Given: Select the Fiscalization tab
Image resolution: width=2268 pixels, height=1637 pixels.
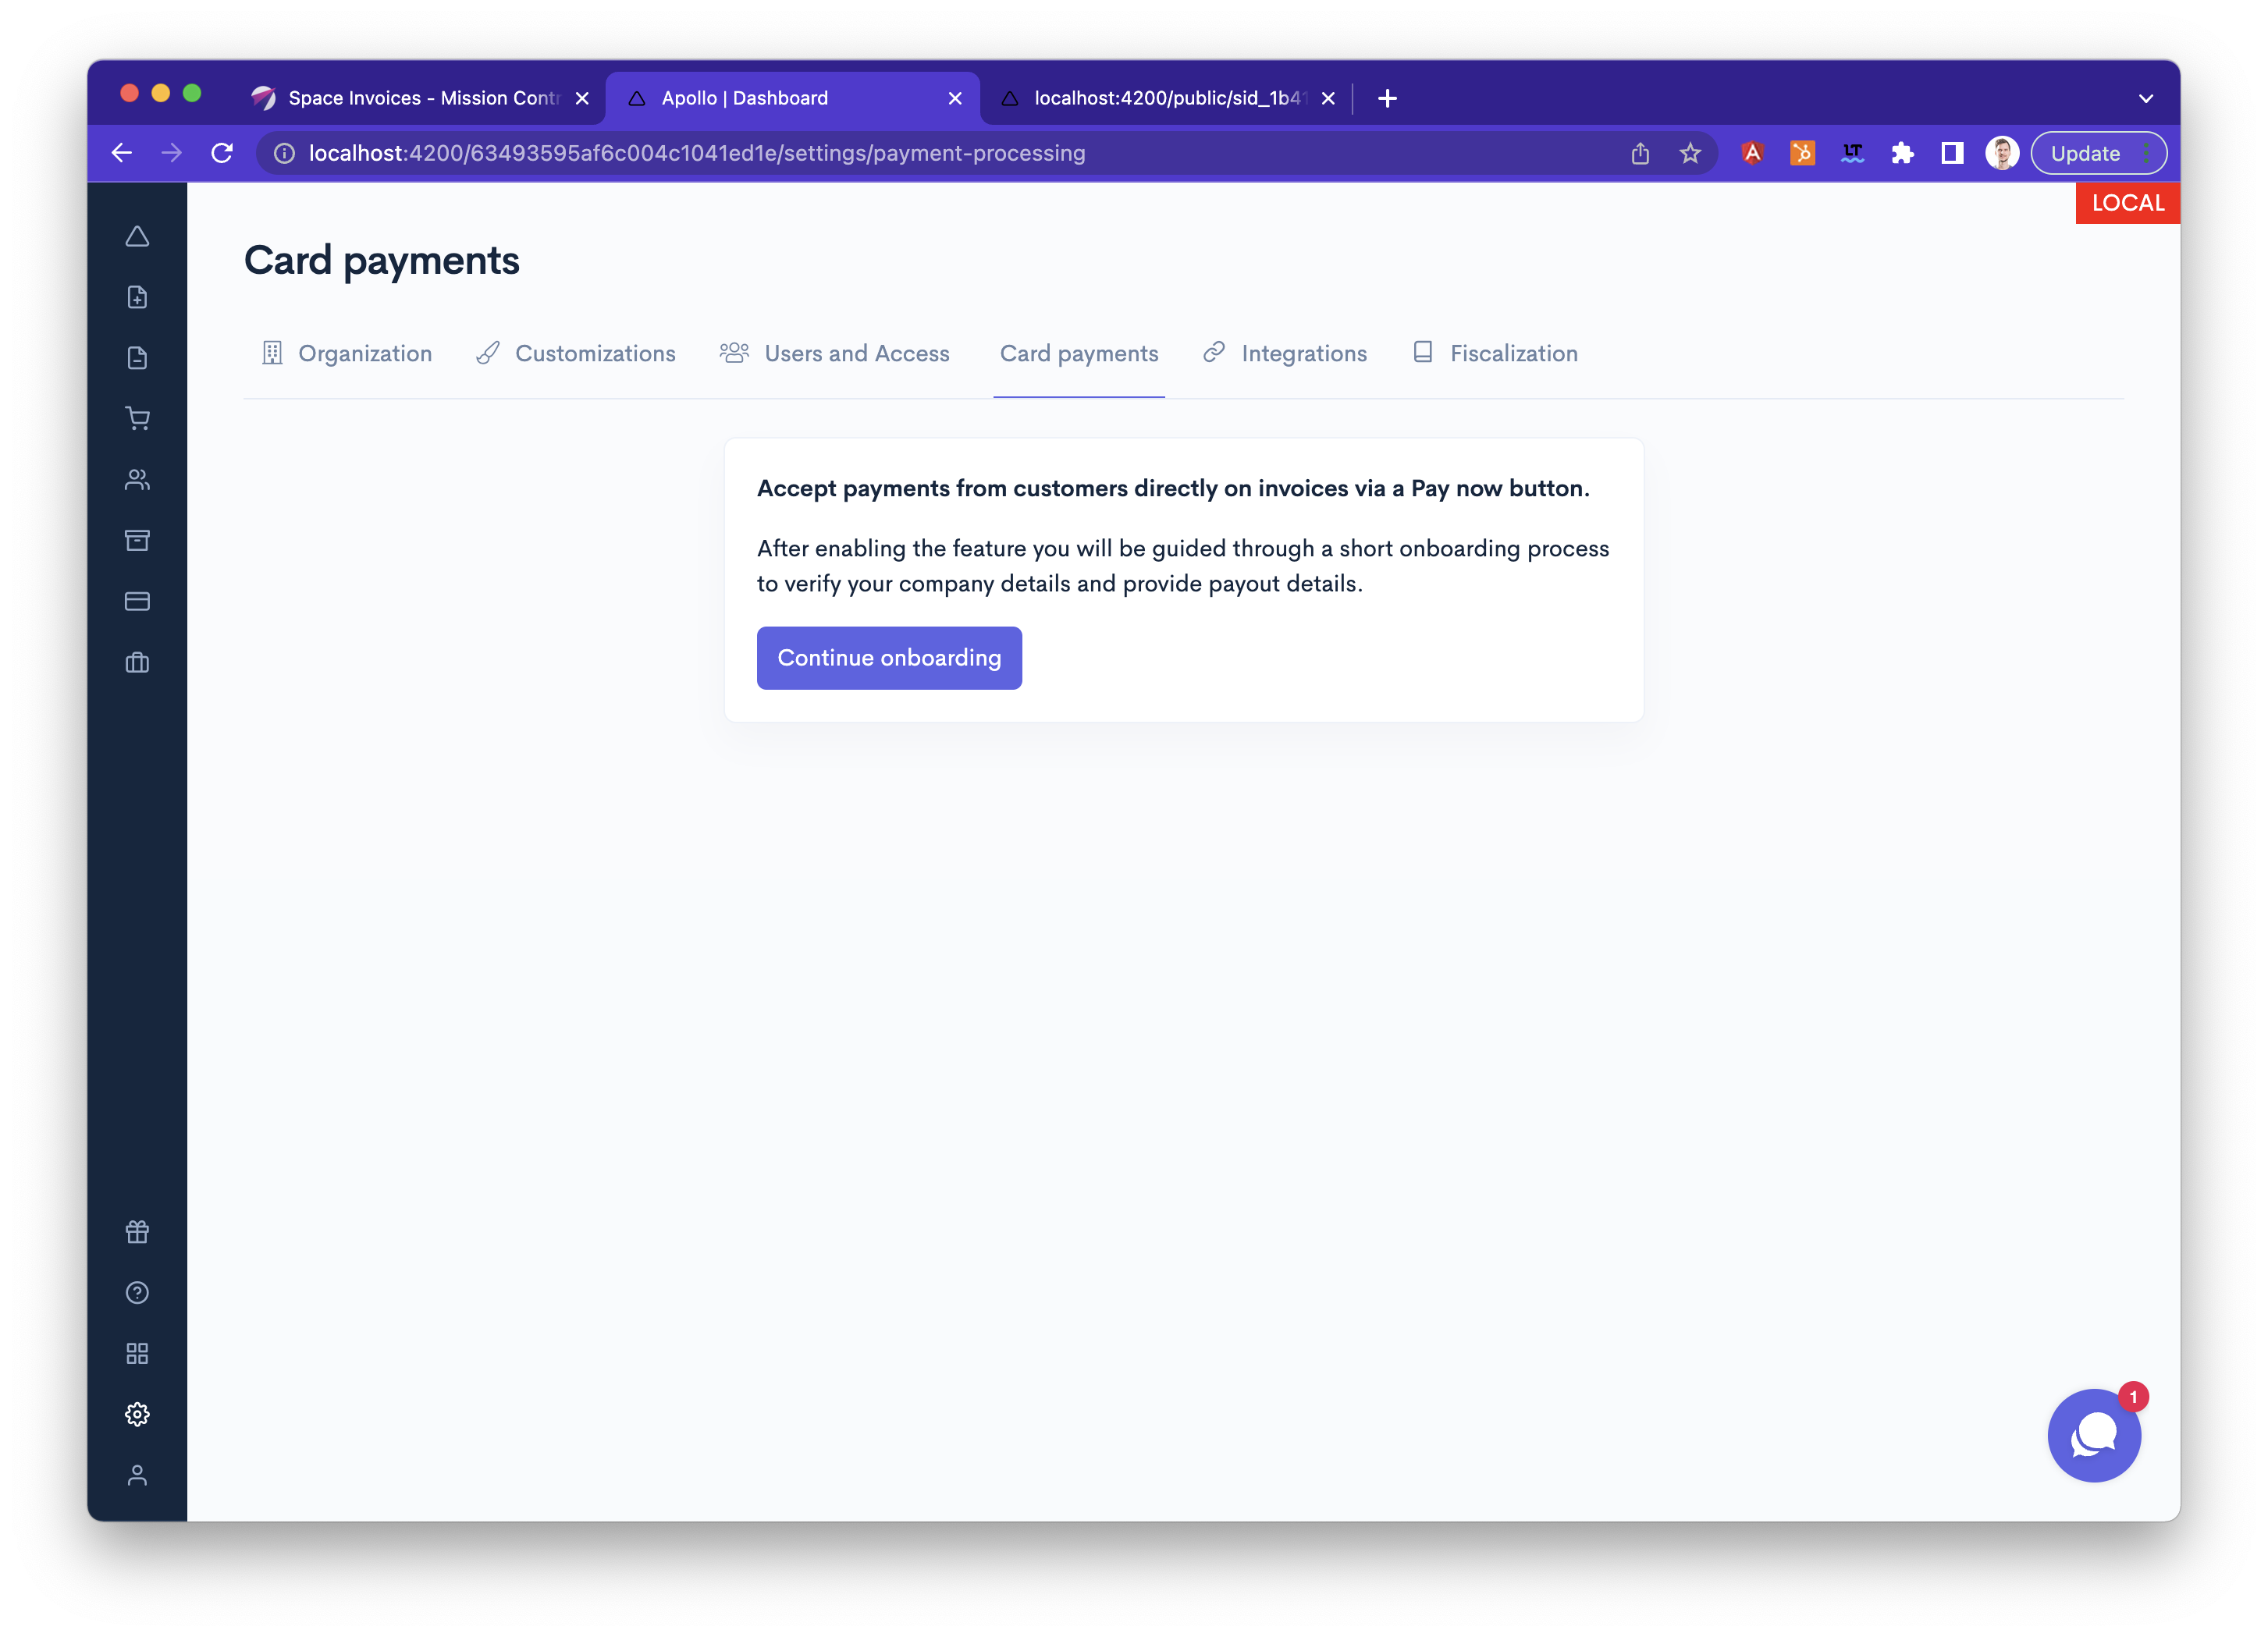Looking at the screenshot, I should 1511,353.
